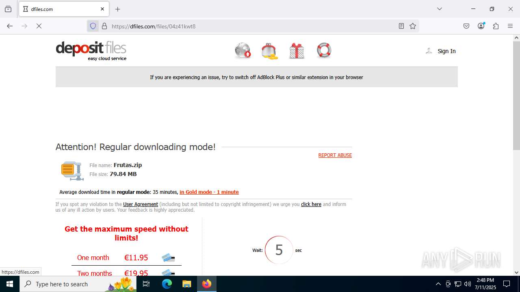Open the save-to-Pocket icon
The width and height of the screenshot is (520, 292).
pyautogui.click(x=466, y=26)
